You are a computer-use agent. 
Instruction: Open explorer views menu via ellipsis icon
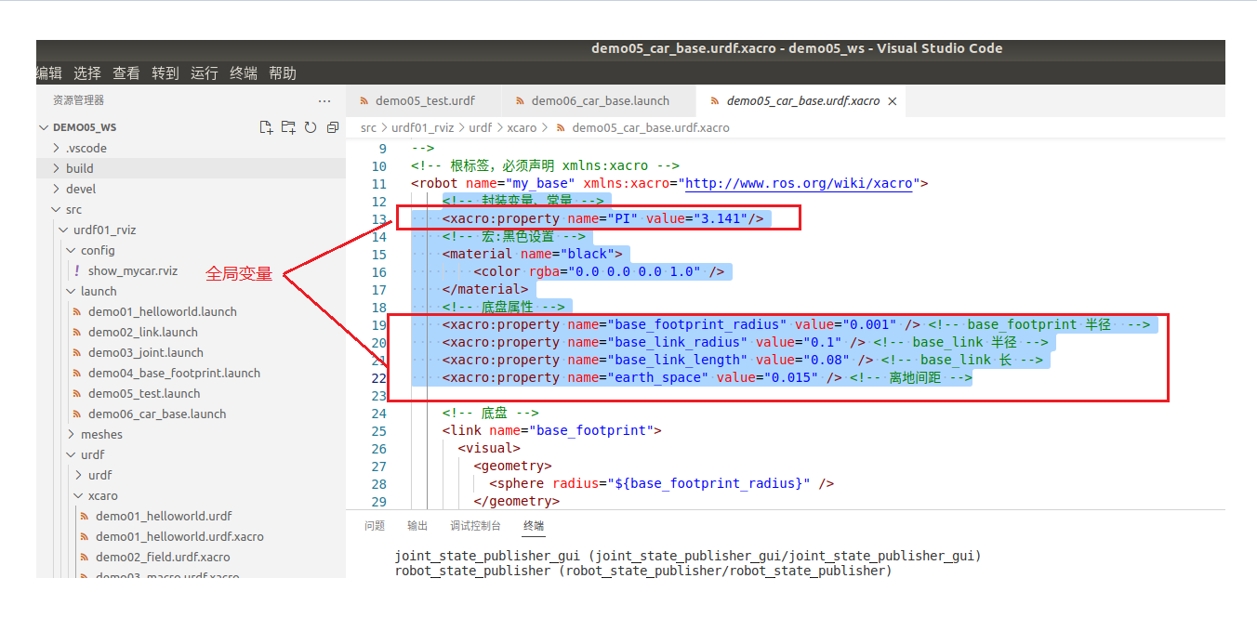(324, 100)
